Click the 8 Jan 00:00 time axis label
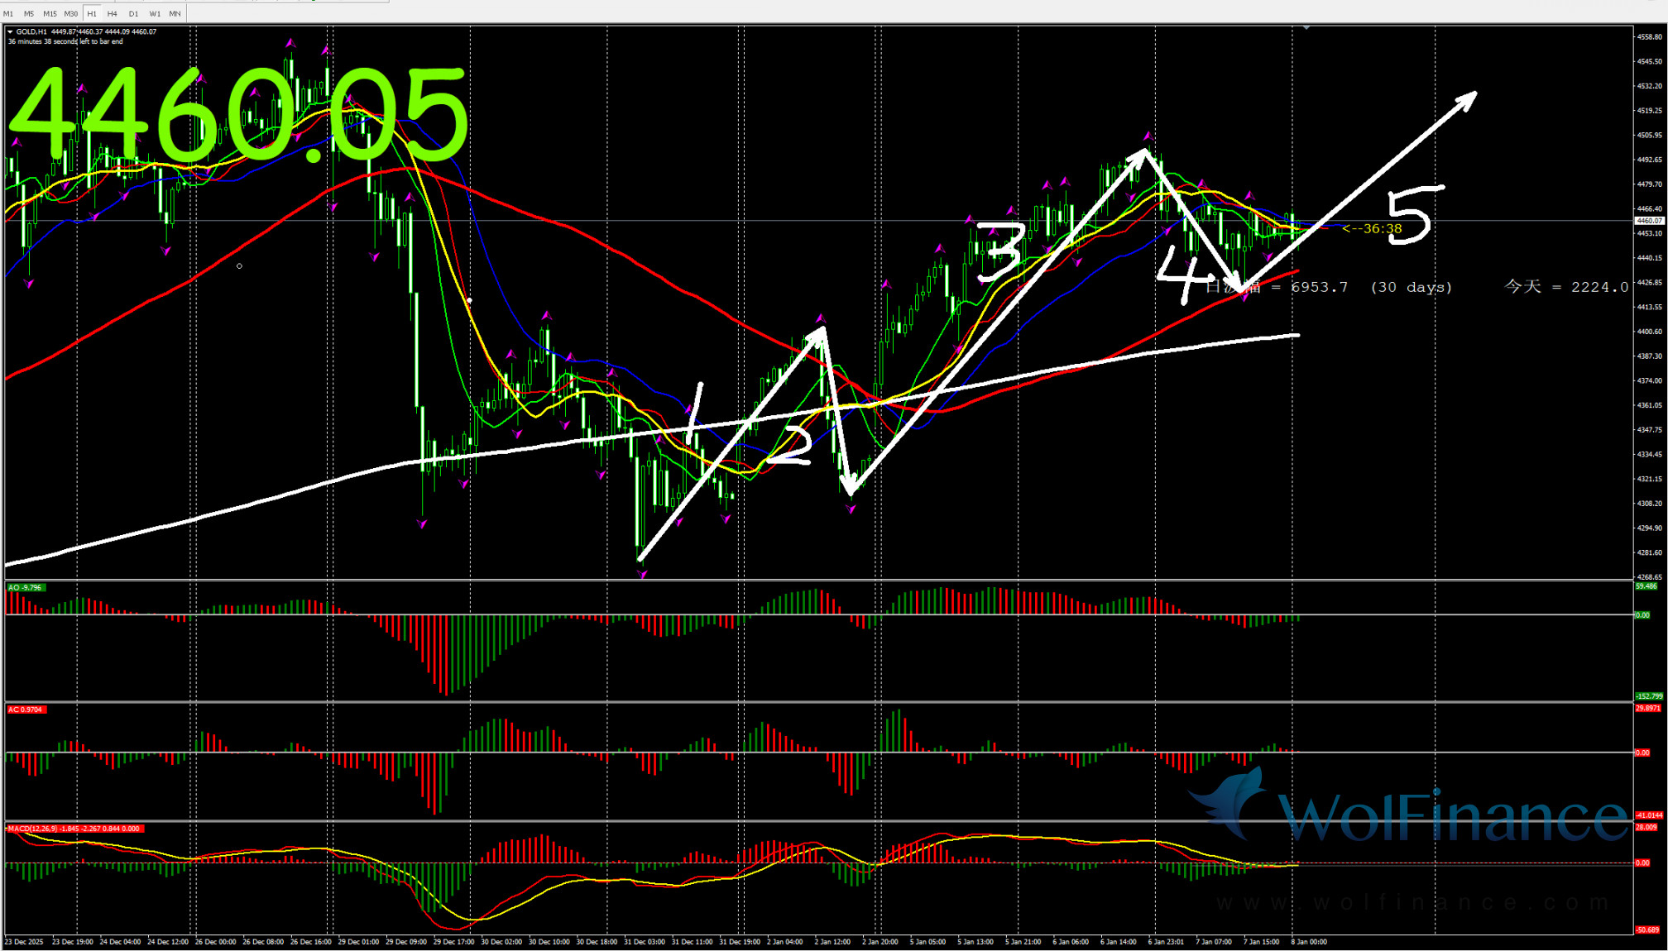The height and width of the screenshot is (951, 1668). (x=1309, y=942)
